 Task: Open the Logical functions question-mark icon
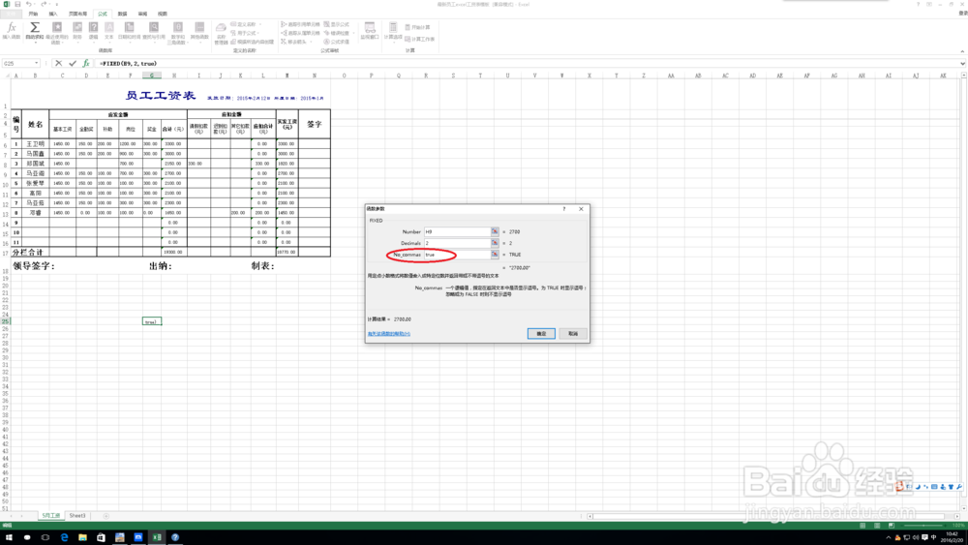tap(93, 28)
